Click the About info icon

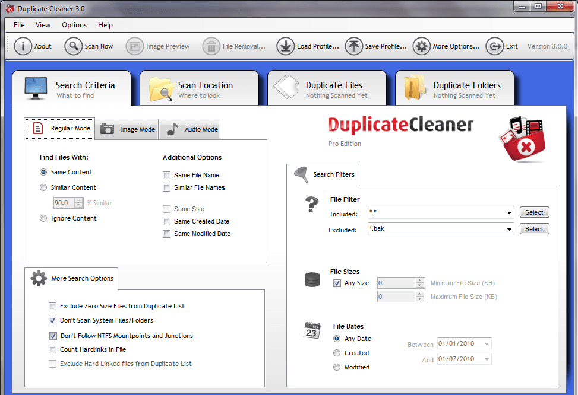point(23,46)
